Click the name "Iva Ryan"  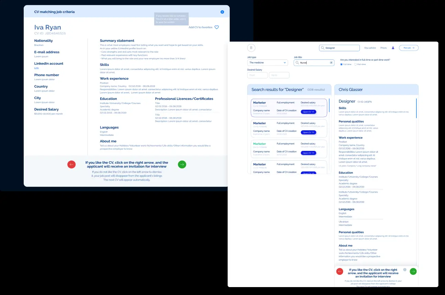[x=48, y=27]
